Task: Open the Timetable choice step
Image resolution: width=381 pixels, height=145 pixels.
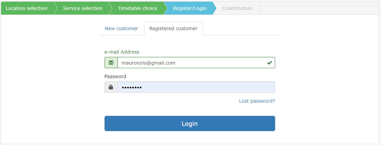Action: pos(137,8)
